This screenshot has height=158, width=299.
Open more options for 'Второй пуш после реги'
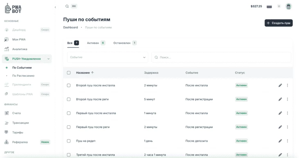(x=288, y=99)
